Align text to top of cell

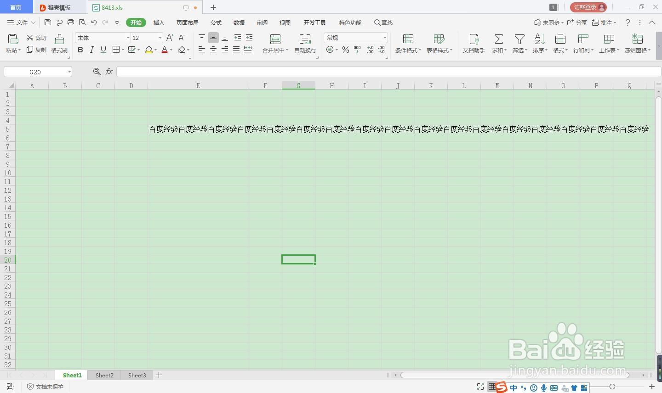202,38
